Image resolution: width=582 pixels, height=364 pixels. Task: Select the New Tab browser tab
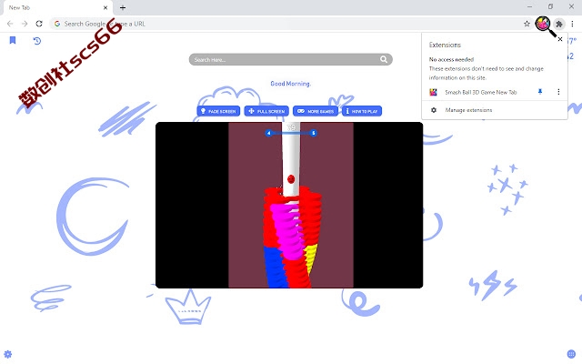point(57,7)
